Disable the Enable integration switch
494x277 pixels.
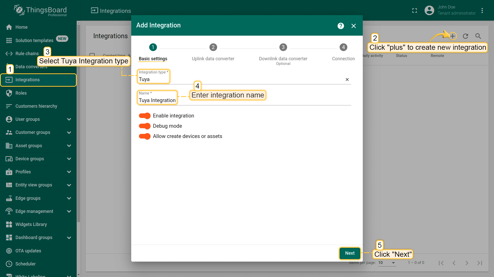click(145, 116)
